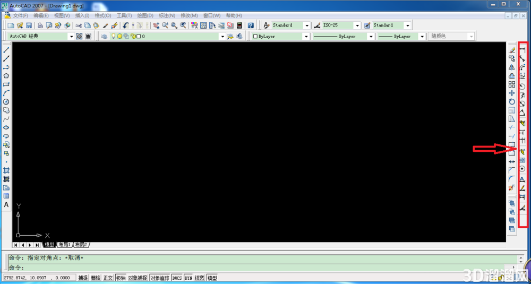This screenshot has width=531, height=284.
Task: Select the Multiline Text tool
Action: tap(6, 205)
